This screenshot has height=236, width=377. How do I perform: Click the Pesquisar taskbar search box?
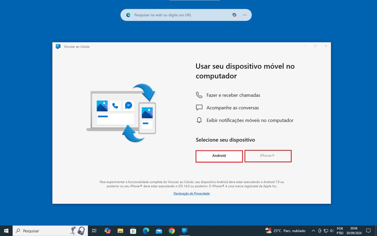pyautogui.click(x=50, y=231)
